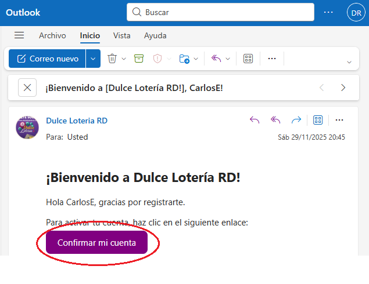Select the Inicio tab
Screen dimensions: 369x284
(90, 35)
